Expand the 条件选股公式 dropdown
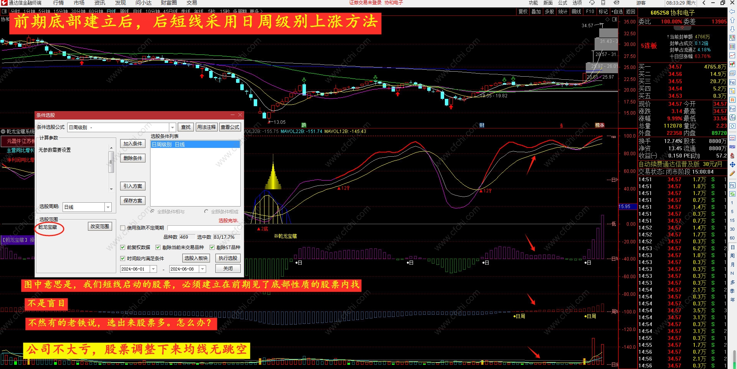This screenshot has height=369, width=737. point(172,127)
